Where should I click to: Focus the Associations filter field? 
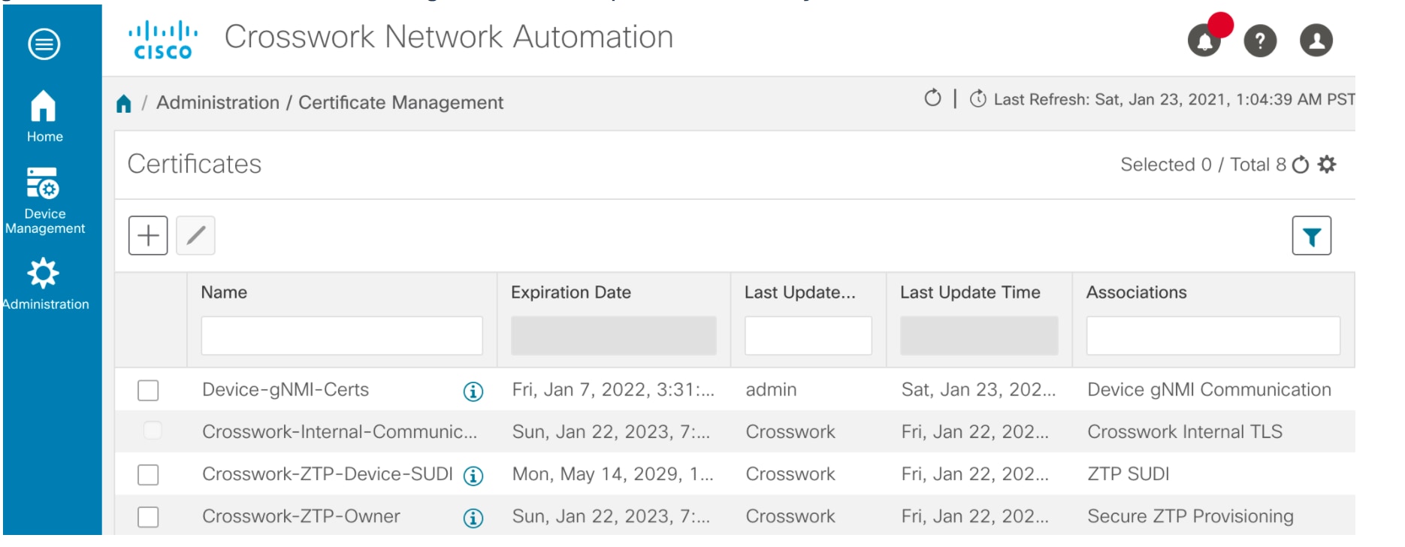tap(1213, 335)
